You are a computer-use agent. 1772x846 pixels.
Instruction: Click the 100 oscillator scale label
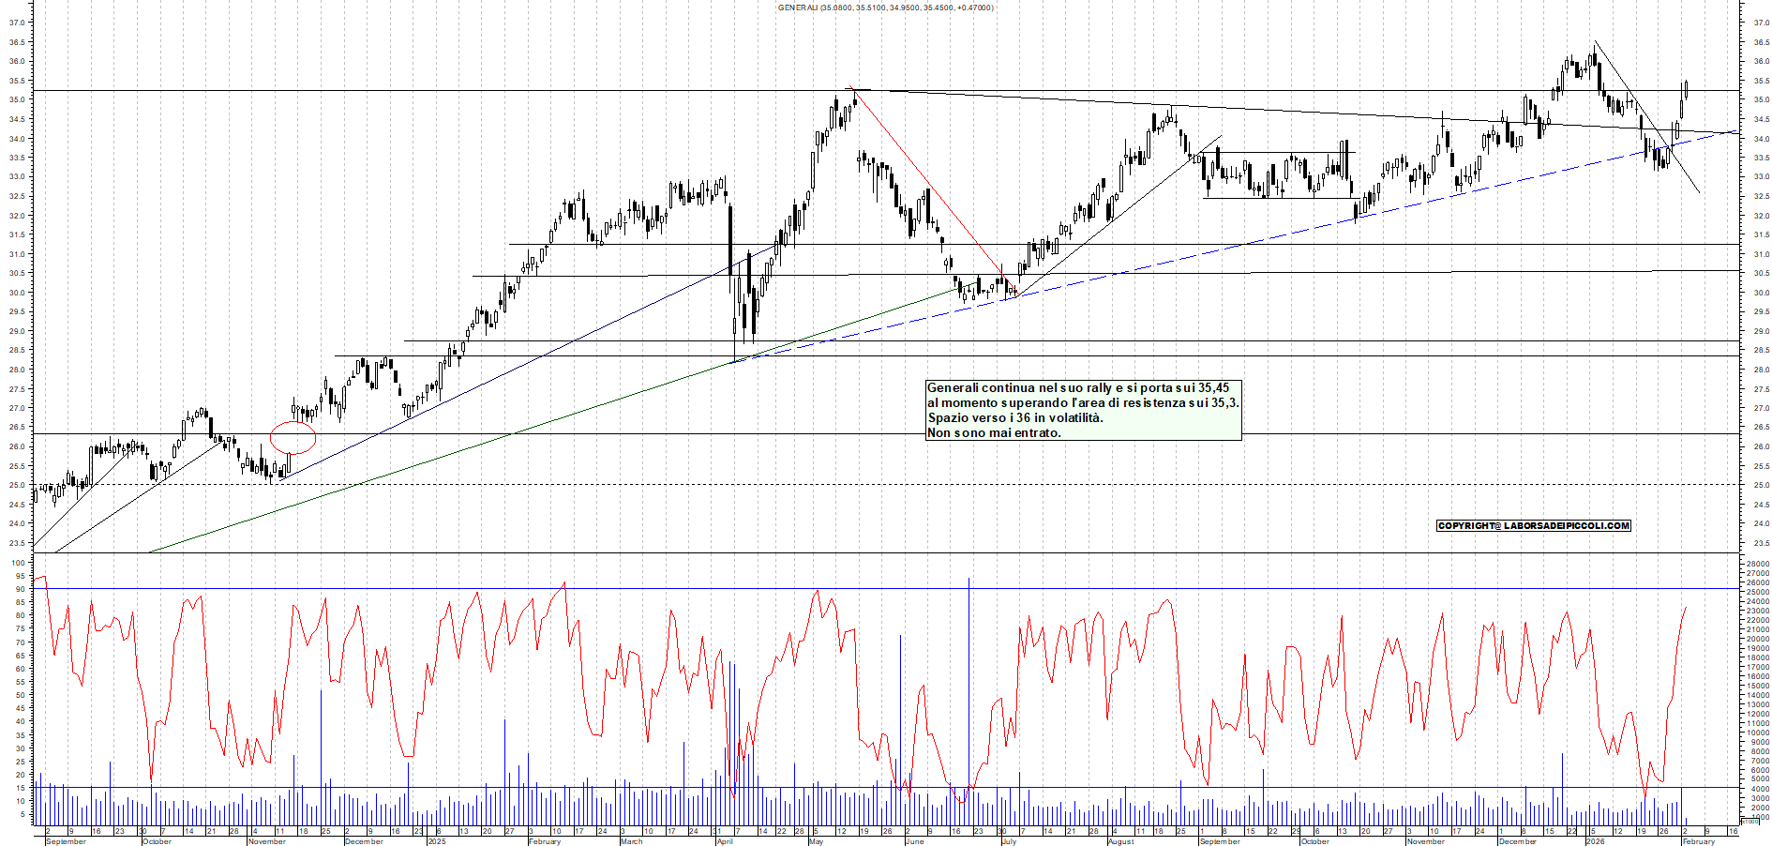pyautogui.click(x=19, y=563)
